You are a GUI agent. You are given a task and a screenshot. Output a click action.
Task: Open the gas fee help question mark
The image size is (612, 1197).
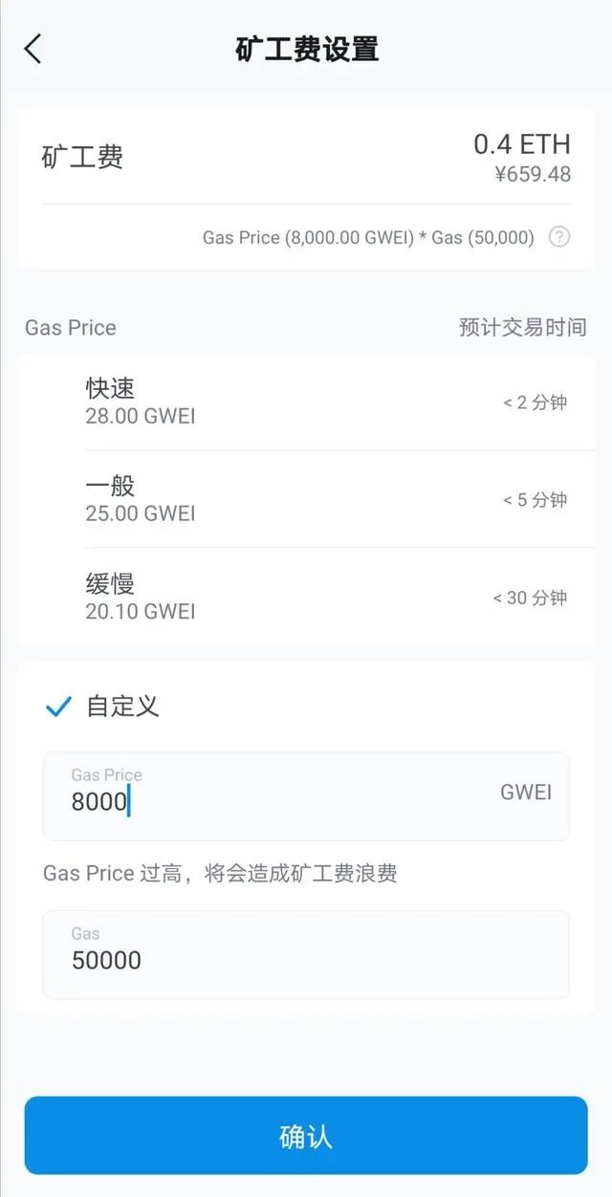pyautogui.click(x=560, y=237)
